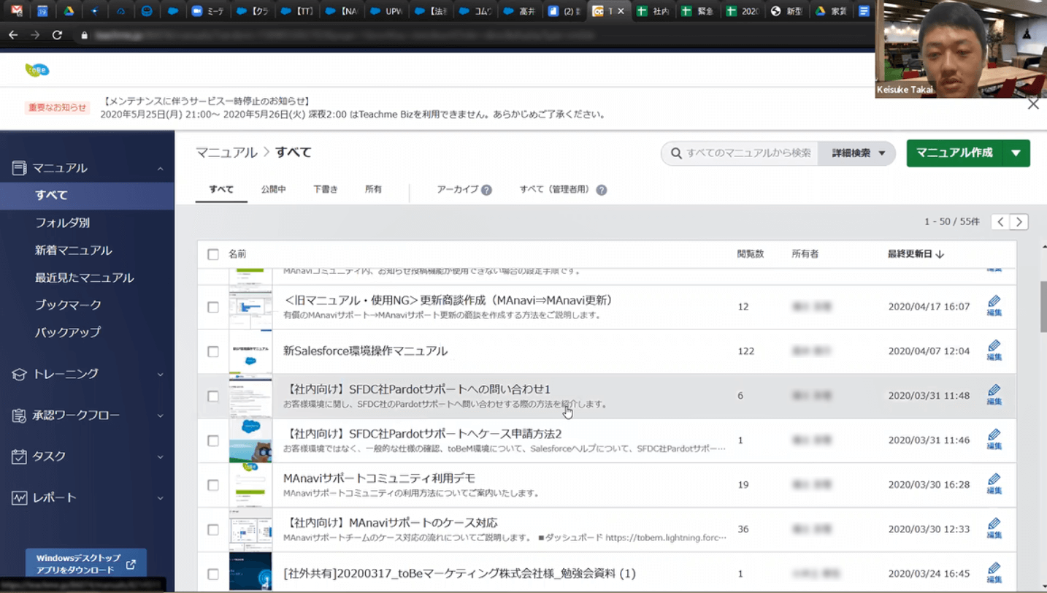Edit the SFDC社Pardotサポートへの問い合わせ1 manual
The image size is (1047, 593).
coord(994,395)
